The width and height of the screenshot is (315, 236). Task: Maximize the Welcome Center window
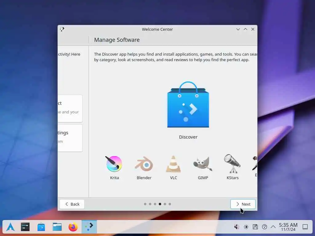pyautogui.click(x=245, y=29)
